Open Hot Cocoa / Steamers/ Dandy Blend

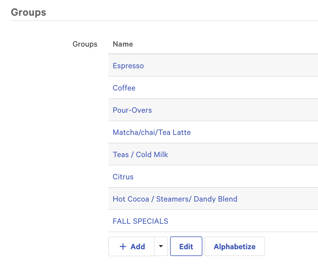(175, 199)
